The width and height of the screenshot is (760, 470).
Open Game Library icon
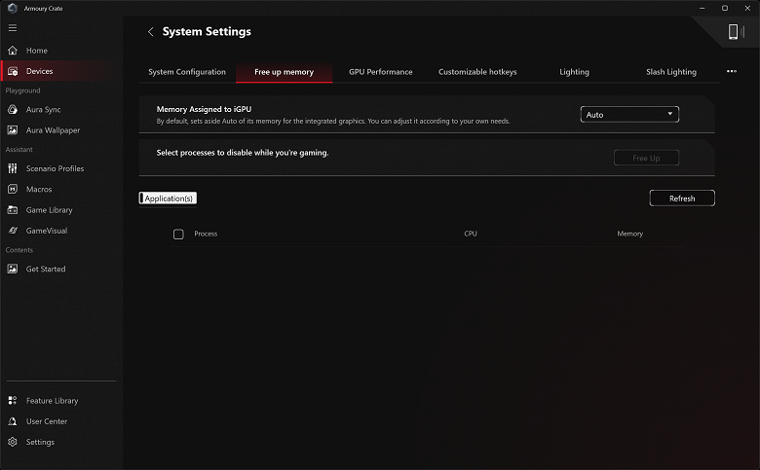pos(13,210)
